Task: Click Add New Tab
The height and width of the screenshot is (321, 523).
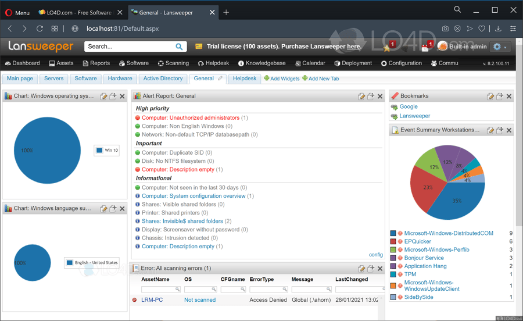Action: click(x=321, y=79)
